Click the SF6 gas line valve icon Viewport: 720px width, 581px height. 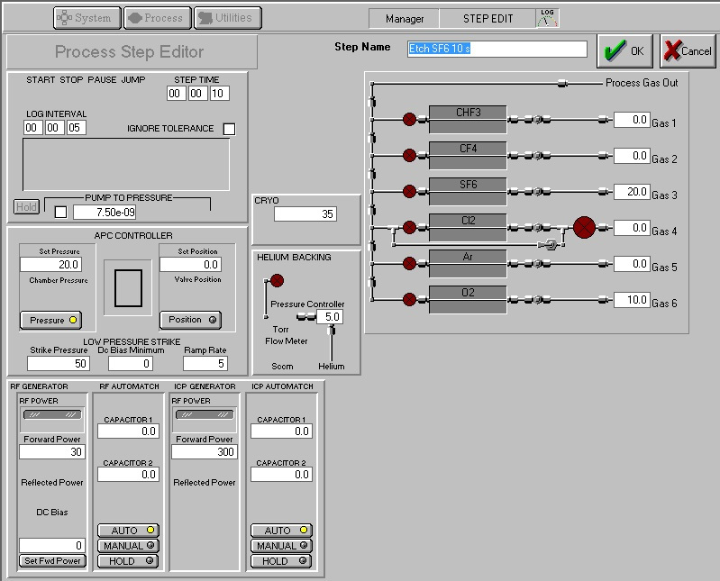click(x=409, y=191)
